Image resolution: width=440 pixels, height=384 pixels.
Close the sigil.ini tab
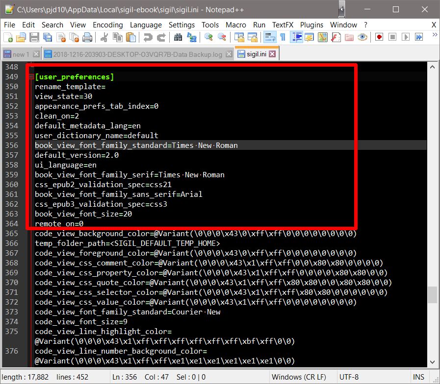tap(272, 54)
